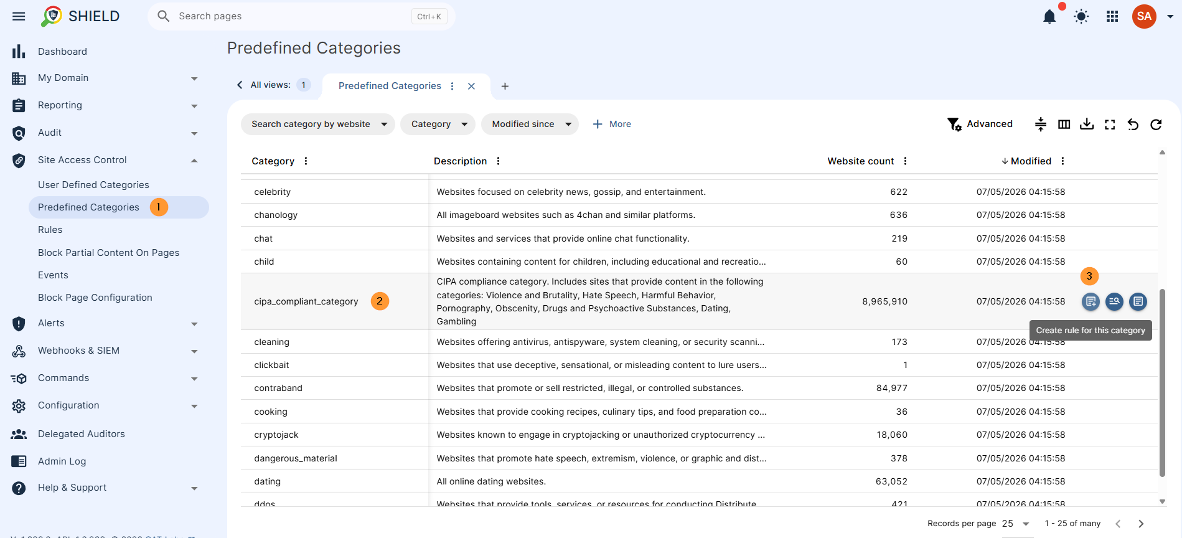Open Block Page Configuration
The height and width of the screenshot is (538, 1182).
[95, 298]
